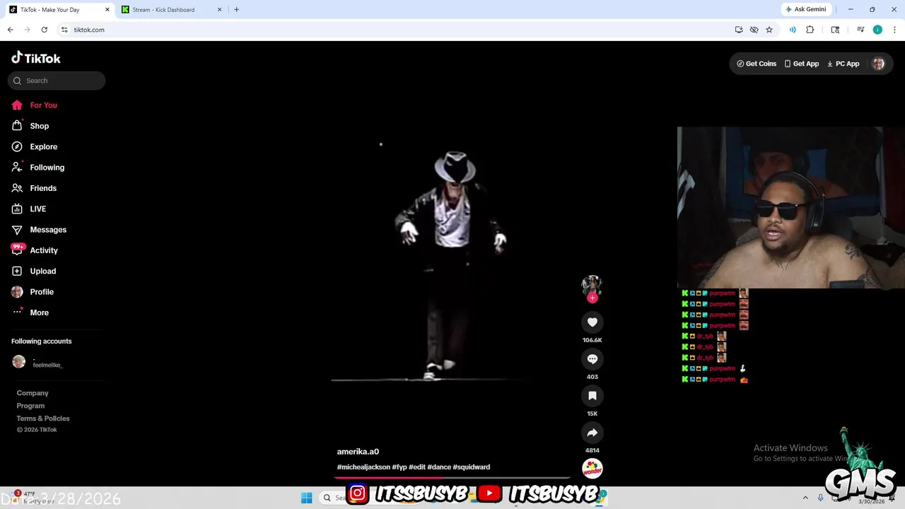Share the video with arrow icon
Screen dimensions: 905x509
[592, 433]
